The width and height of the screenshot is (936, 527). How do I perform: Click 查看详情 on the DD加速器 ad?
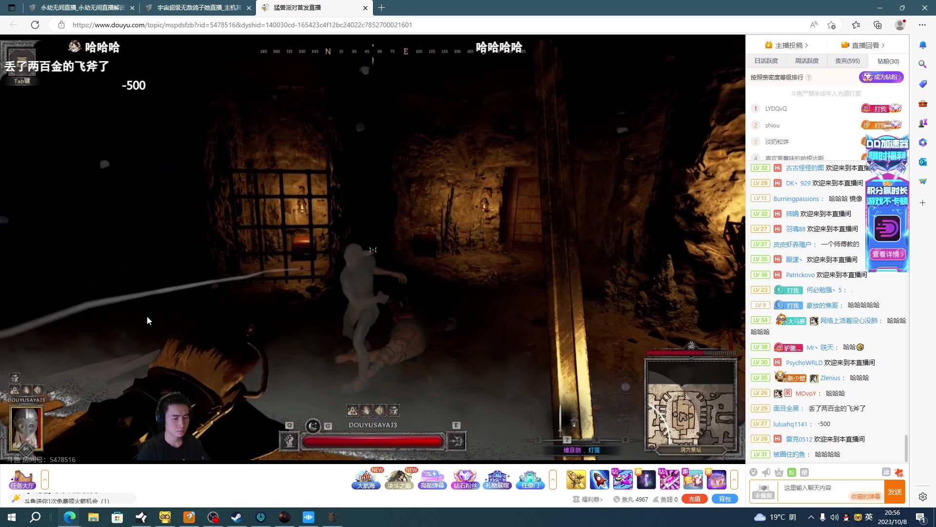click(887, 254)
